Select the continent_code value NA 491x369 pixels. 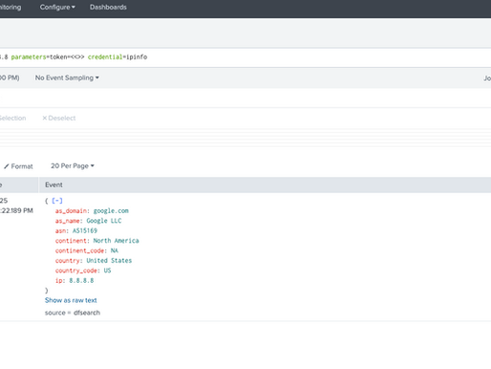click(x=115, y=250)
